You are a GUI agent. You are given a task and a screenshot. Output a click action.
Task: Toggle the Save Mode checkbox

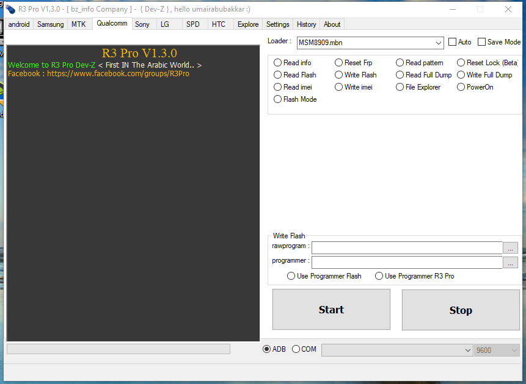point(499,42)
